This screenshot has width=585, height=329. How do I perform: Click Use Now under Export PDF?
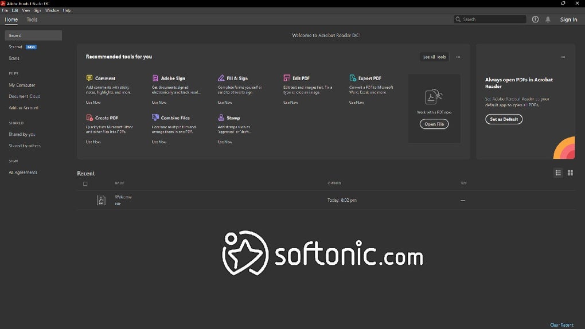[x=356, y=102]
